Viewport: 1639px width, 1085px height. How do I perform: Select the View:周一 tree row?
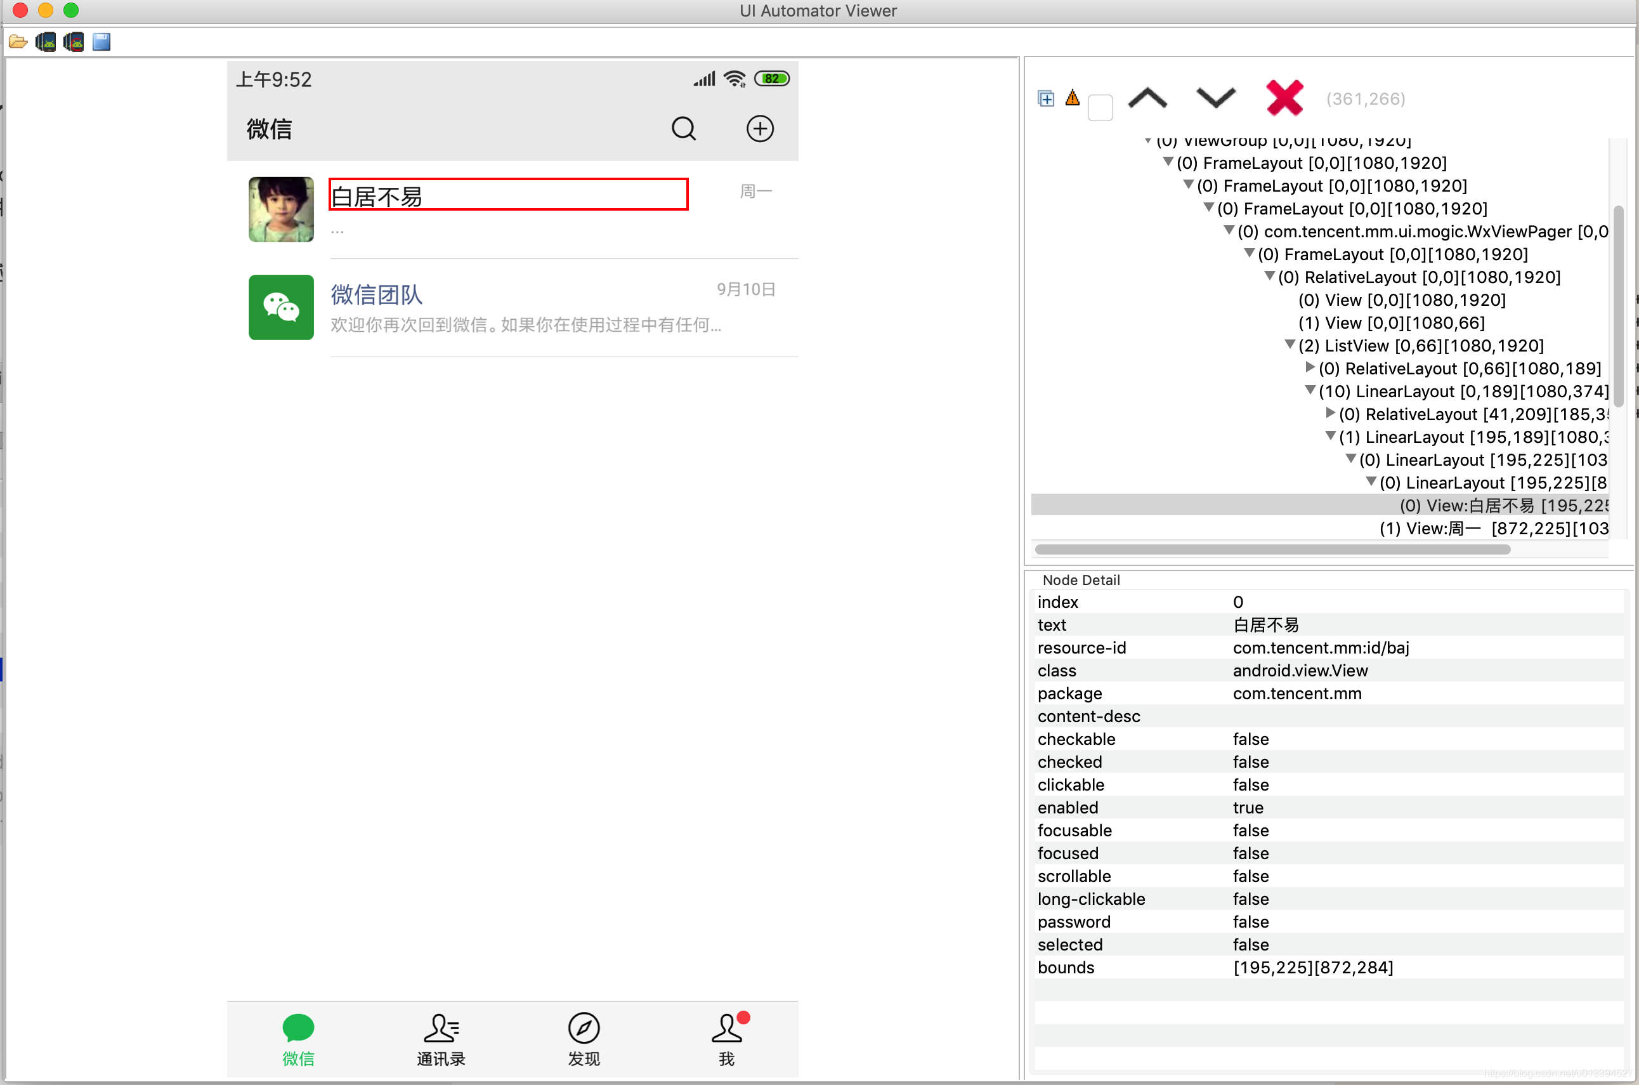point(1319,528)
